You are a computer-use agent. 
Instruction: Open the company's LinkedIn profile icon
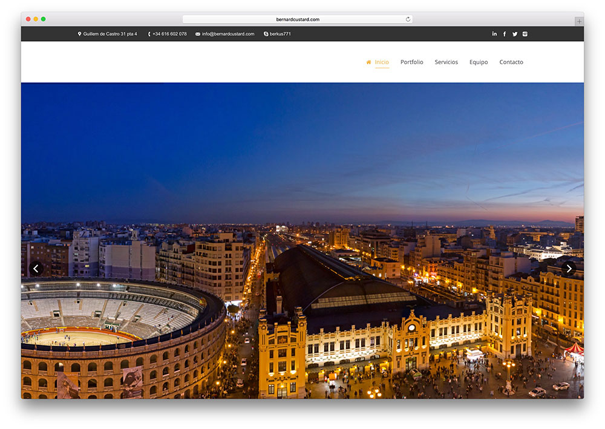click(494, 34)
